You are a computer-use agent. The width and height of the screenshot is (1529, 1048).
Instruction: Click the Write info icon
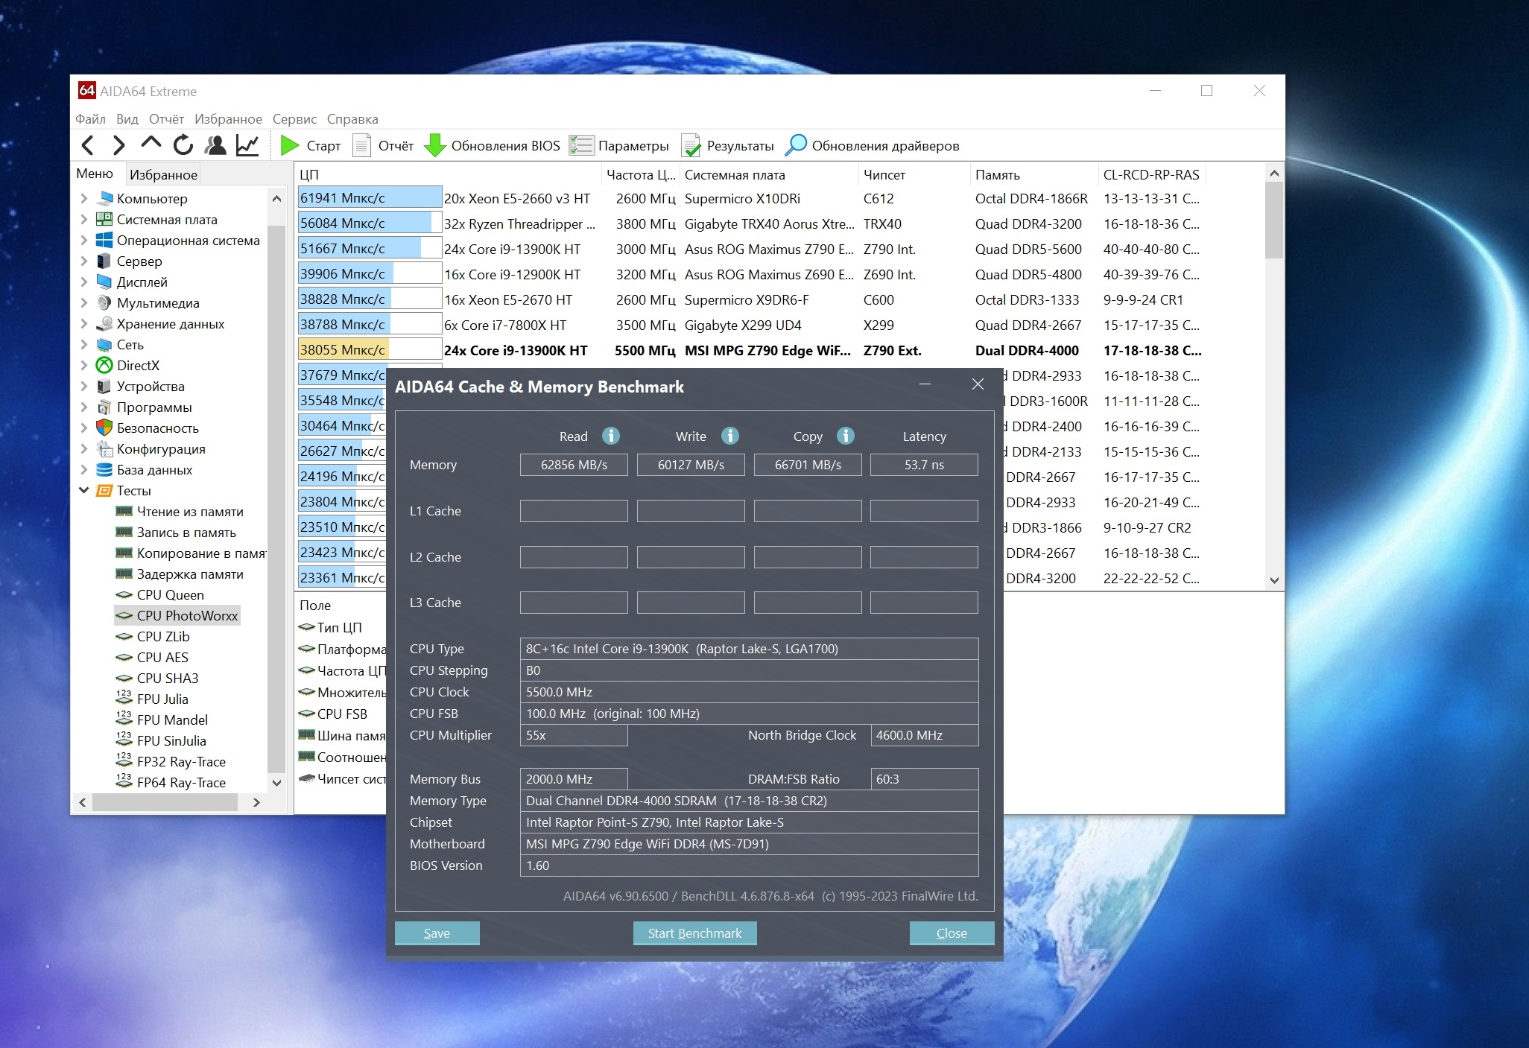[x=729, y=436]
